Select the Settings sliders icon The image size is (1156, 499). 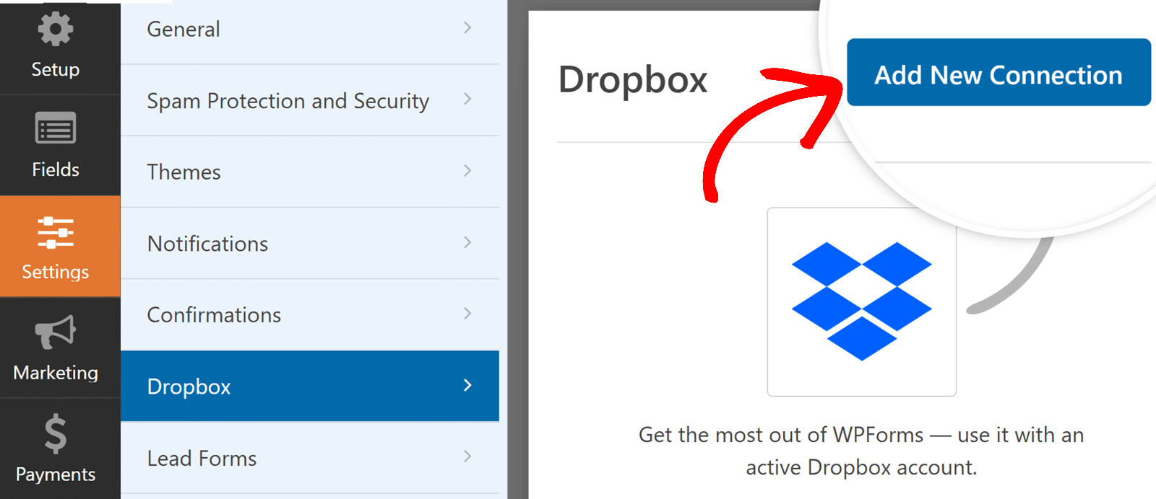[56, 232]
